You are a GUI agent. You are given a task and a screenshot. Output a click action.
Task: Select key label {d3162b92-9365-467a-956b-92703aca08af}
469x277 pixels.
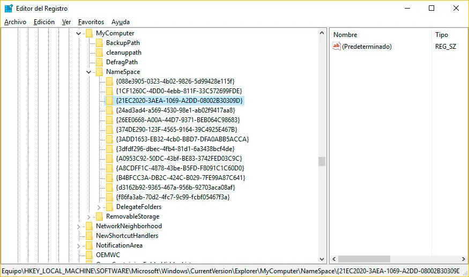176,188
